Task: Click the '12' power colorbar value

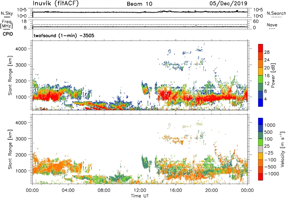Action: [267, 84]
